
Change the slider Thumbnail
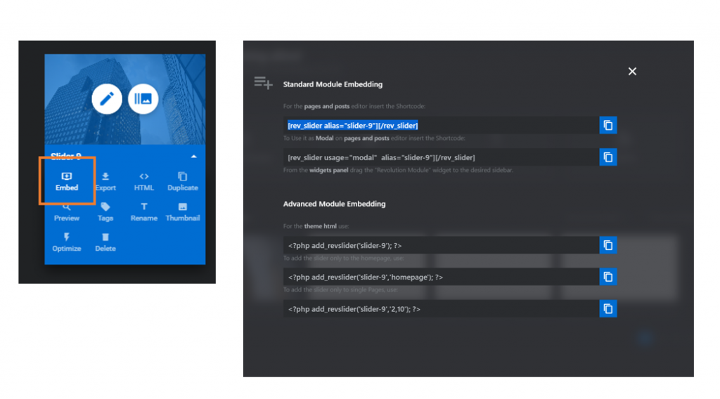tap(183, 211)
